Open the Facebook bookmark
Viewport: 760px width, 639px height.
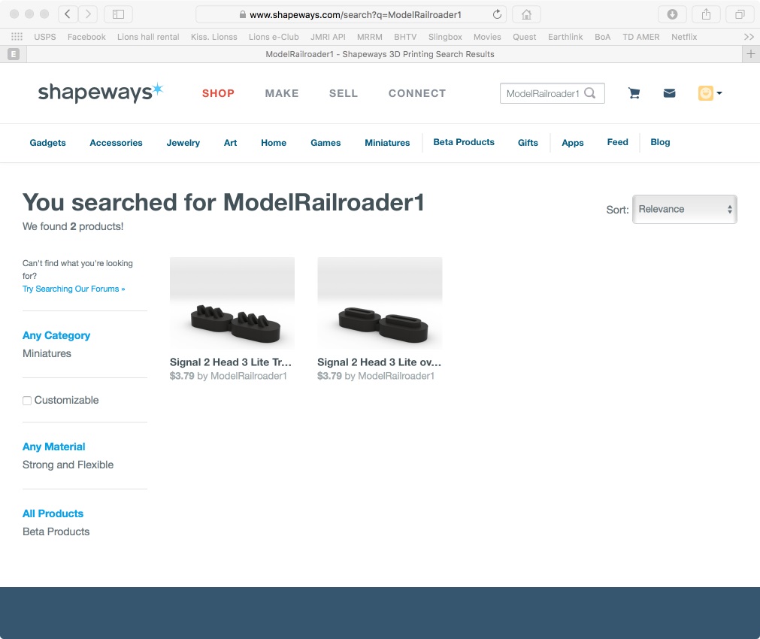86,37
